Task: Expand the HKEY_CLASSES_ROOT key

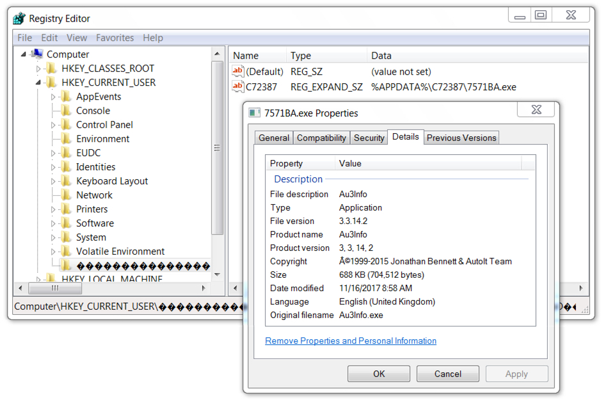Action: (38, 68)
